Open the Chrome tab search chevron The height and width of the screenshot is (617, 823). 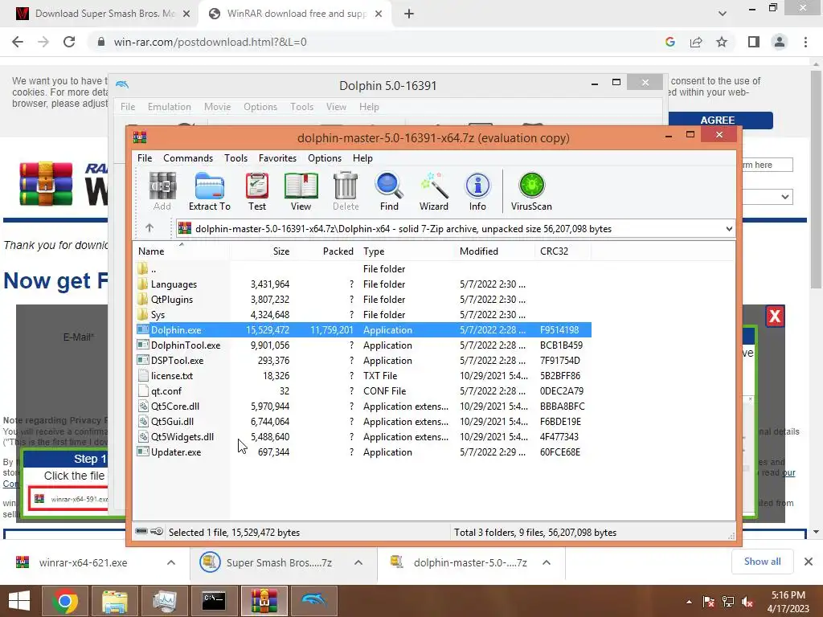click(x=723, y=14)
